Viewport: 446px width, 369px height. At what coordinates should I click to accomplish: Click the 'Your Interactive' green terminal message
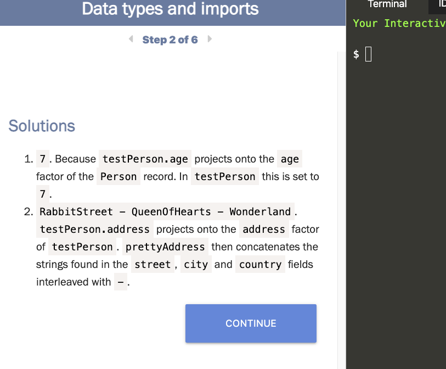[399, 24]
